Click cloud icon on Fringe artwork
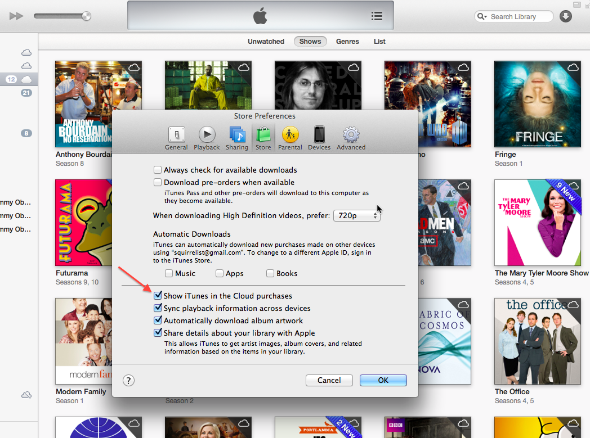Image resolution: width=590 pixels, height=438 pixels. tap(573, 67)
